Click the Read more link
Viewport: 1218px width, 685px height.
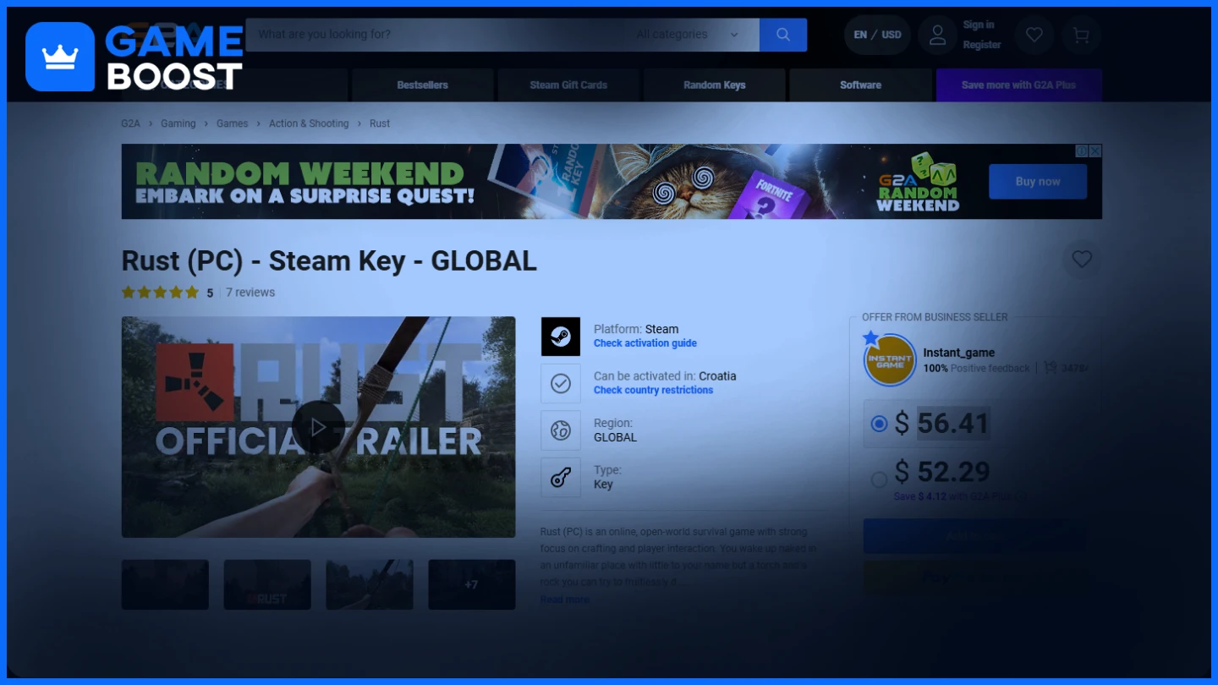[564, 600]
